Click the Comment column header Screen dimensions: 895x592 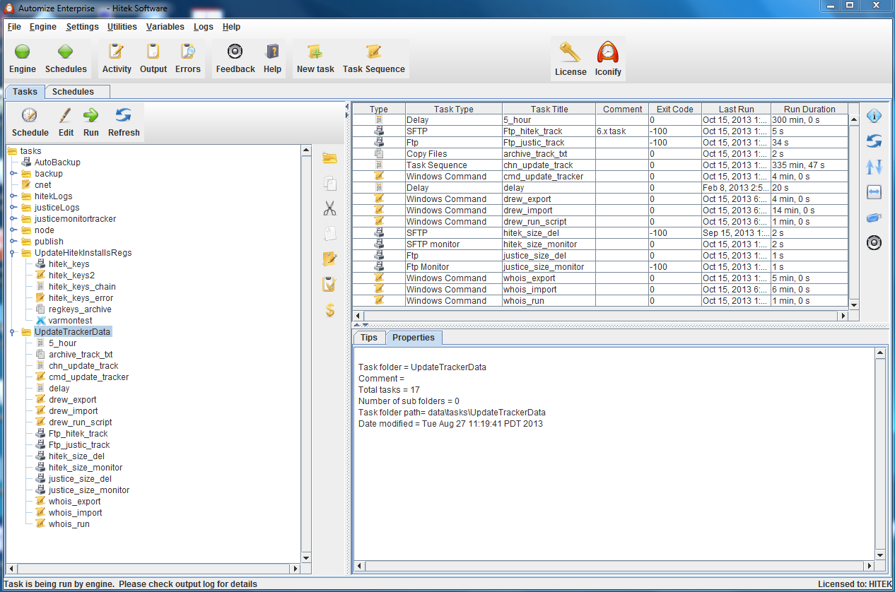pyautogui.click(x=622, y=109)
